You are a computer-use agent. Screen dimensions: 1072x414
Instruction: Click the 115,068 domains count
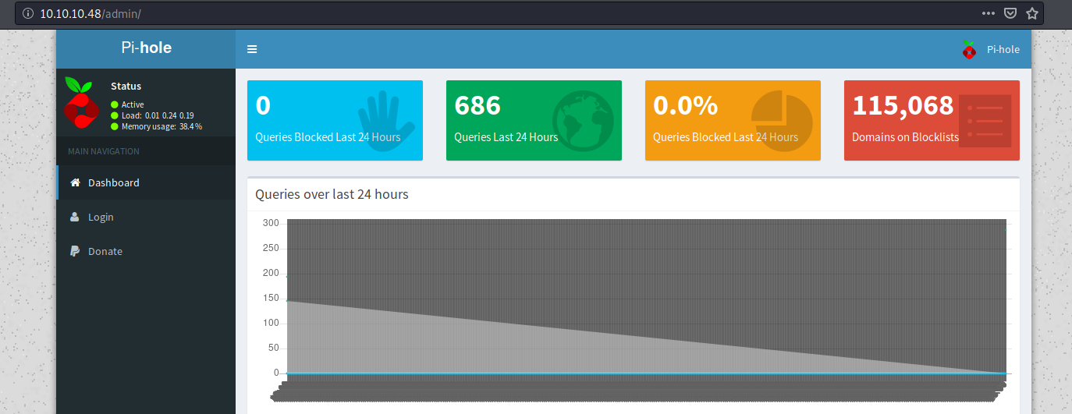(x=903, y=105)
